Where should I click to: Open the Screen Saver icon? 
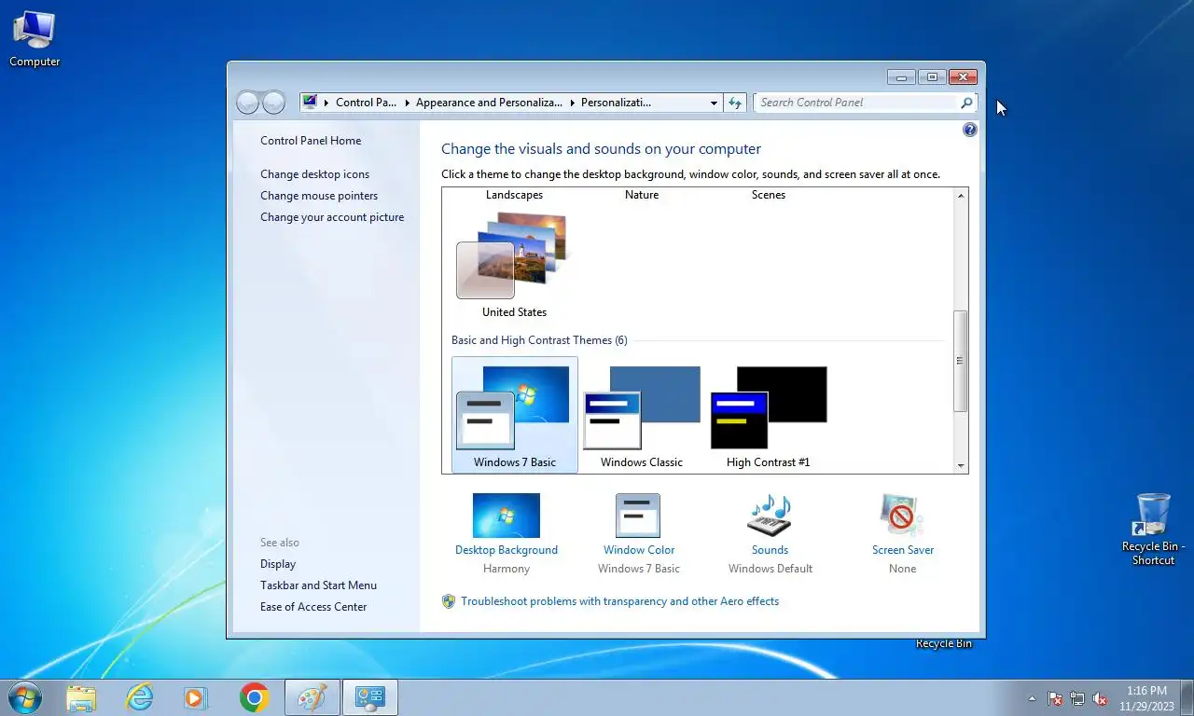pos(902,516)
